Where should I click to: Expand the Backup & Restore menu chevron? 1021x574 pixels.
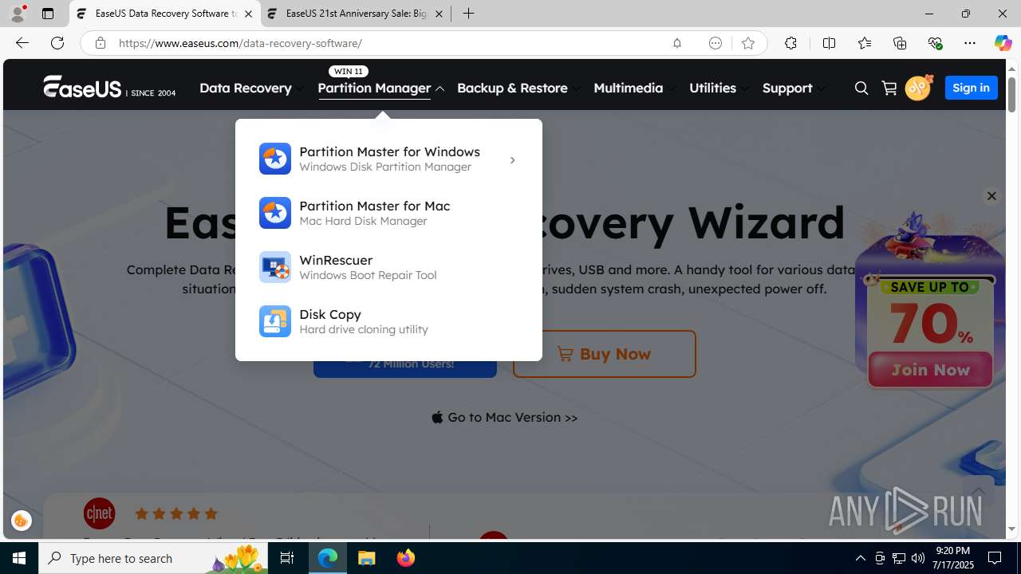tap(576, 88)
